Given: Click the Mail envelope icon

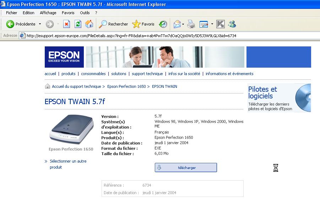Looking at the screenshot, I should (x=177, y=24).
